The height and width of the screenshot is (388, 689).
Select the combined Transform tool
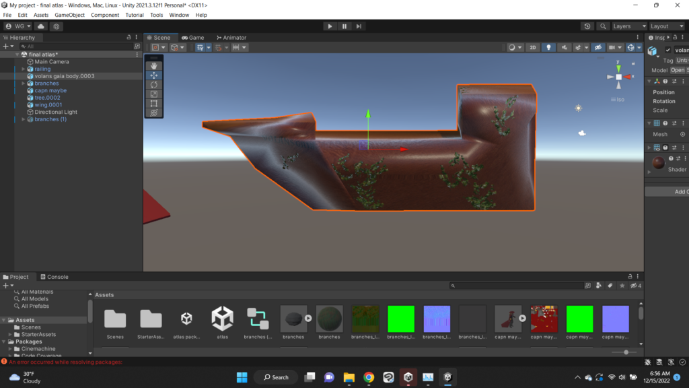(x=154, y=112)
